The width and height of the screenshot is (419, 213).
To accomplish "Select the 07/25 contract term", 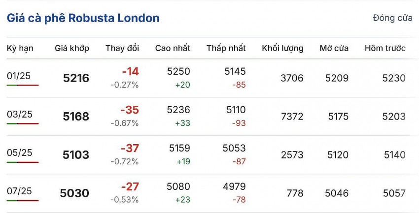I will pyautogui.click(x=20, y=191).
